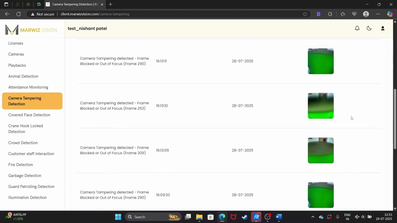Screen dimensions: 397x223
Task: Open Garbage Detection page
Action: (x=25, y=176)
